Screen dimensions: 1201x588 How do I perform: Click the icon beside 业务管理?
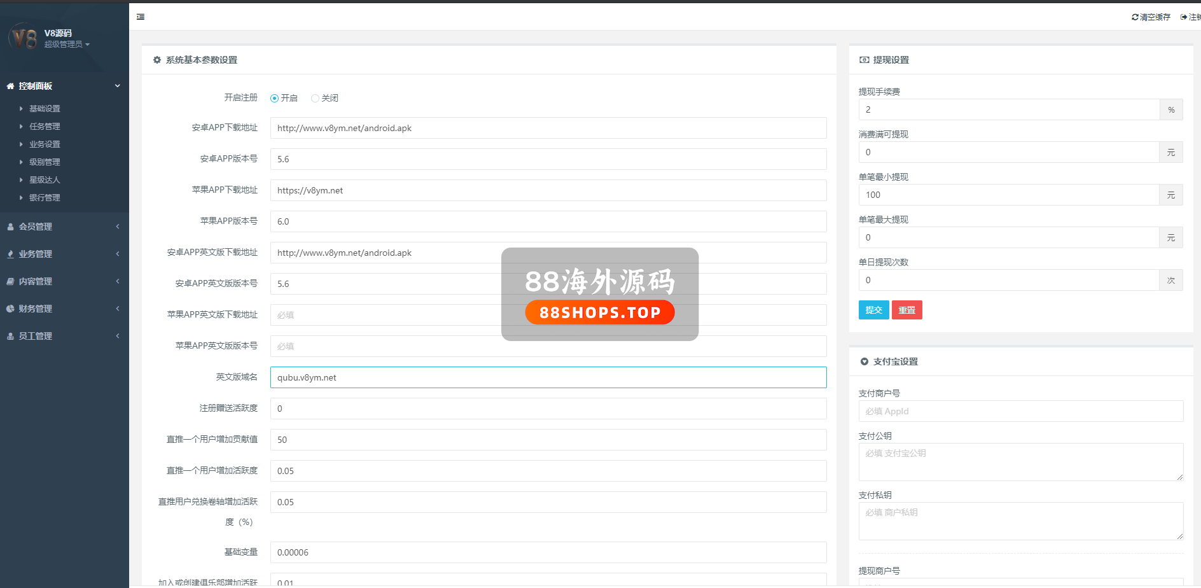[10, 254]
